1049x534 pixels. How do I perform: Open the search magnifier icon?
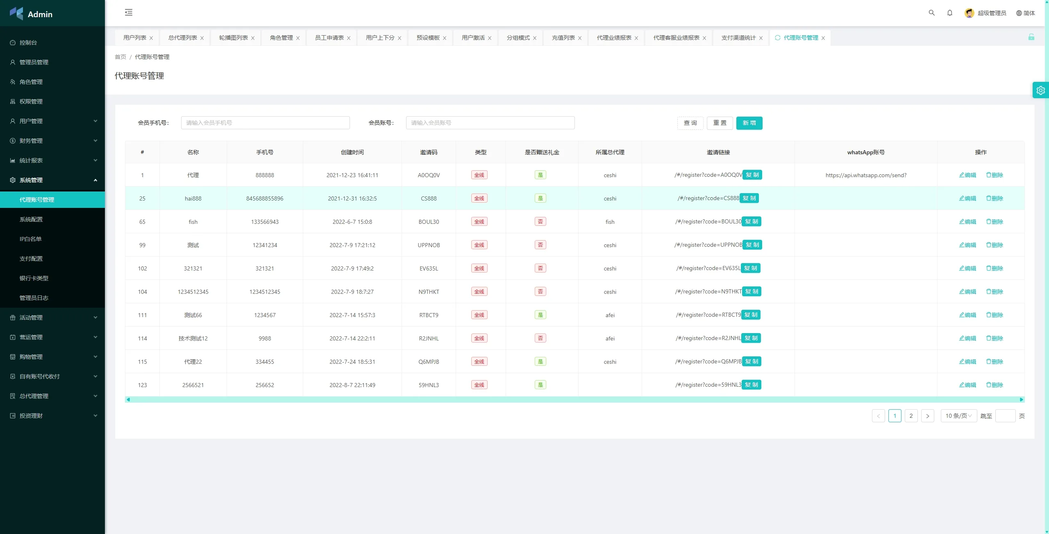click(931, 13)
